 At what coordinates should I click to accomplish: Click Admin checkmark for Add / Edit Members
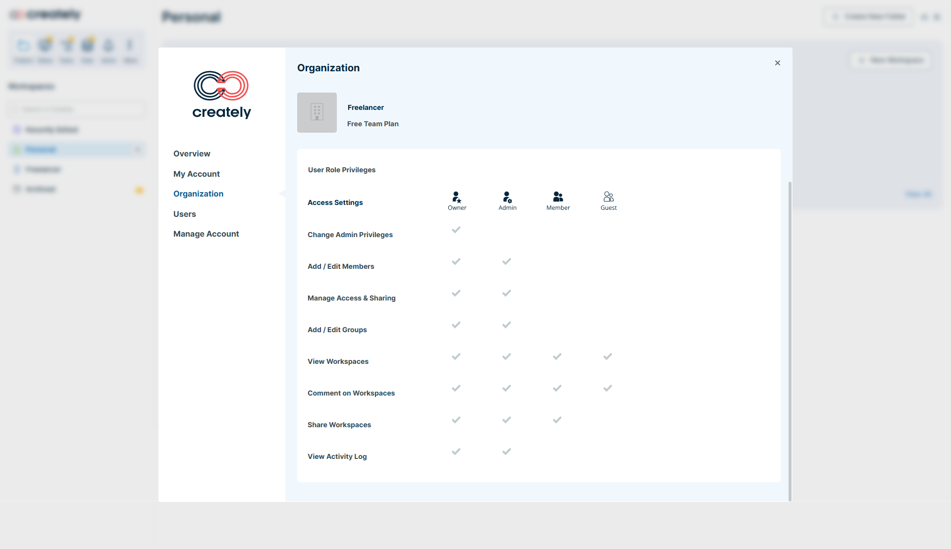point(507,261)
